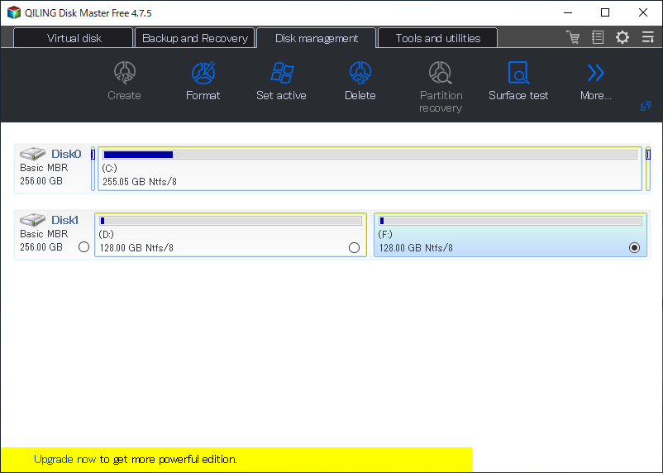Select the (D:) partition radio button

(355, 248)
